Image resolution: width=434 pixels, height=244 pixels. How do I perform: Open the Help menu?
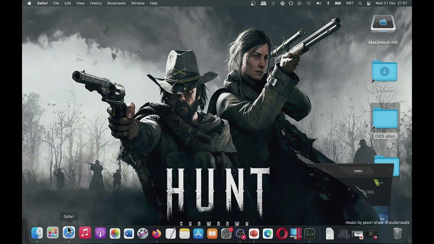pos(154,3)
